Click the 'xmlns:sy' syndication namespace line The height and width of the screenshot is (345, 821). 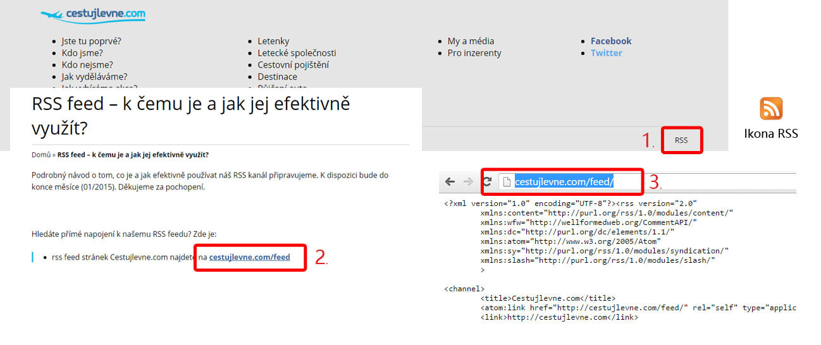605,251
